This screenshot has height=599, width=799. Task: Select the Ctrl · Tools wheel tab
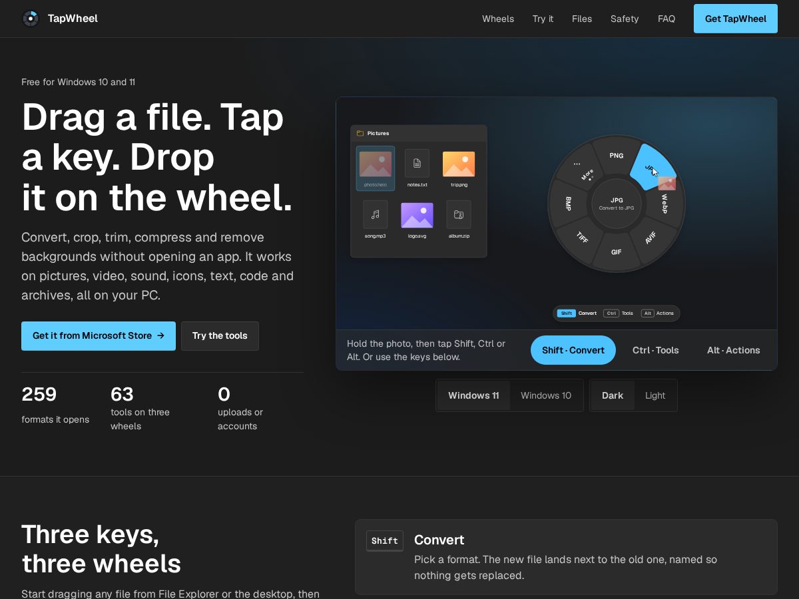pos(656,350)
